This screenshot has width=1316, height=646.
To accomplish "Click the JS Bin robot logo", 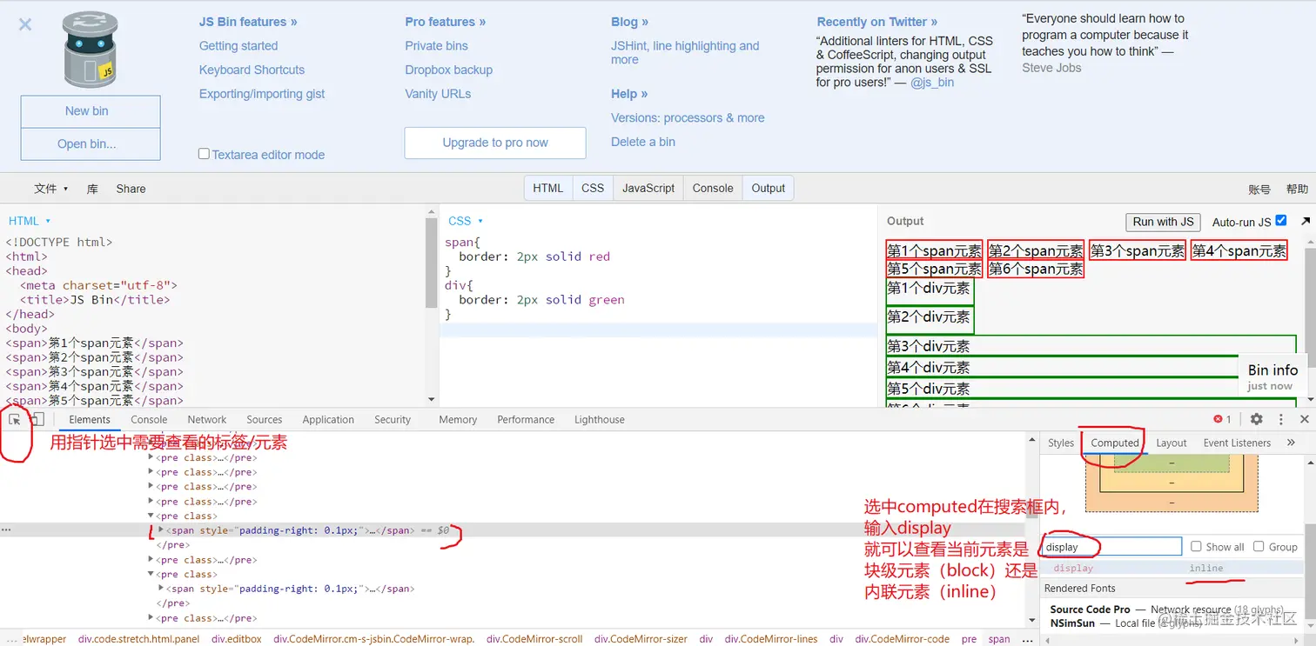I will 89,50.
